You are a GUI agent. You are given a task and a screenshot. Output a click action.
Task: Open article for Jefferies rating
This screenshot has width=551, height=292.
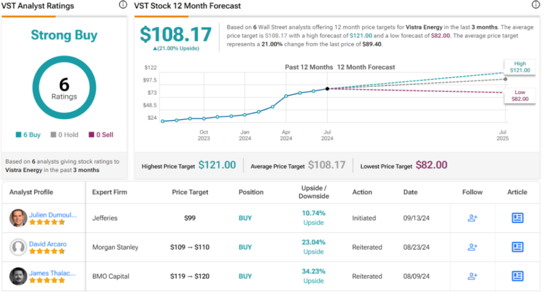pos(517,218)
